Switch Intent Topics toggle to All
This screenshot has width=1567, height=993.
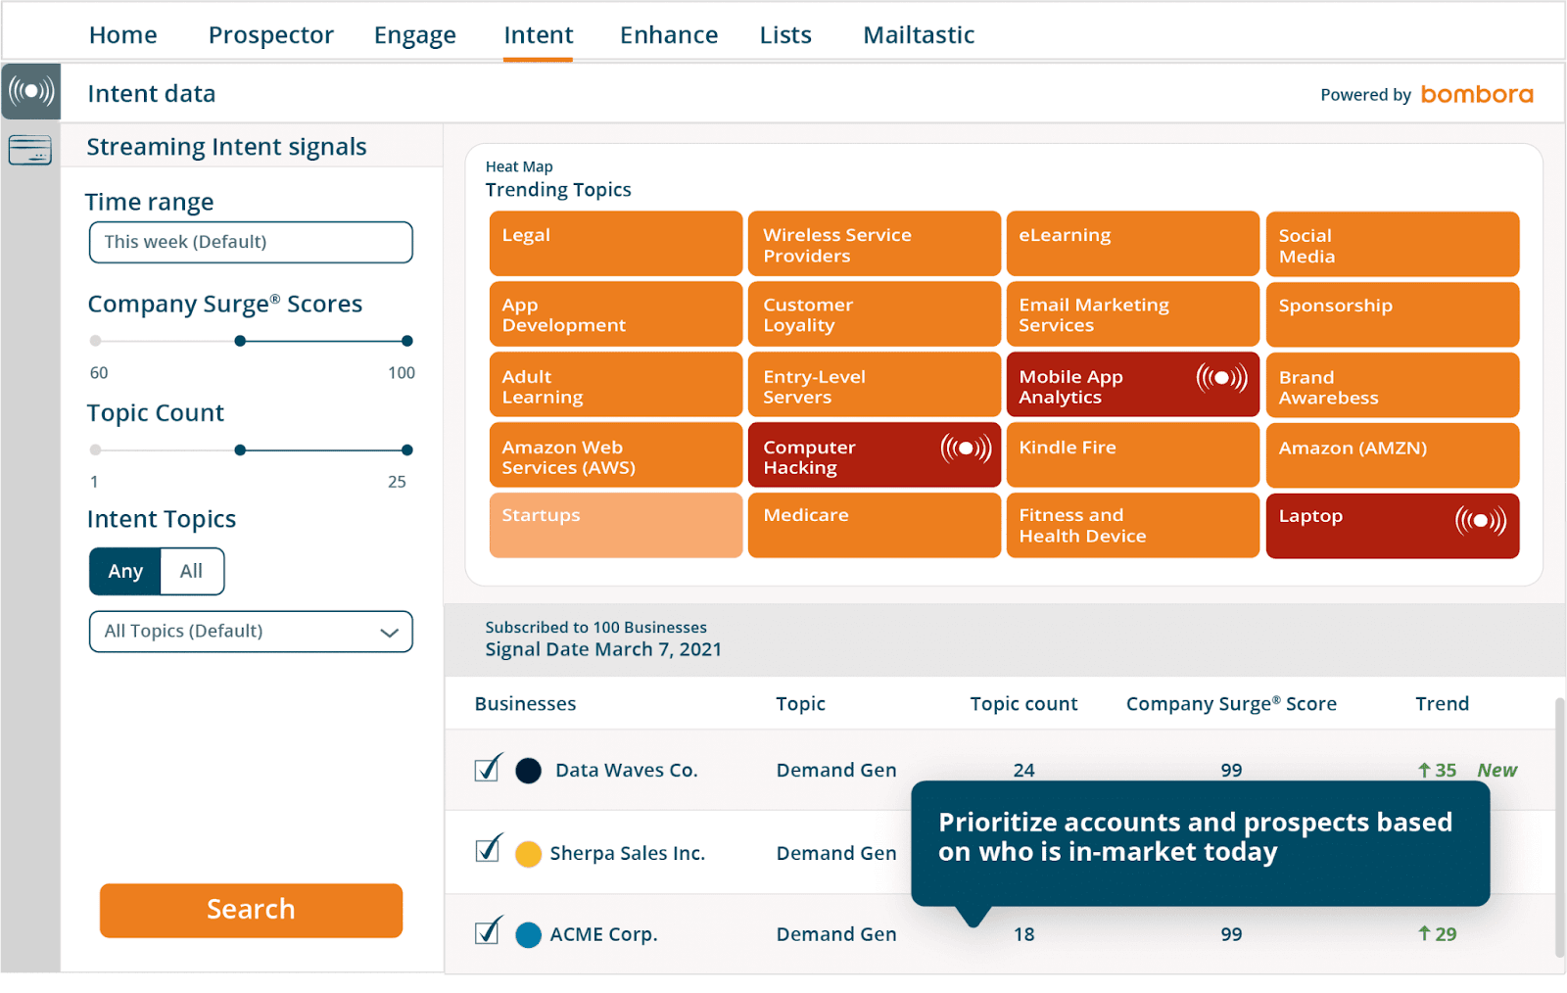[x=191, y=571]
